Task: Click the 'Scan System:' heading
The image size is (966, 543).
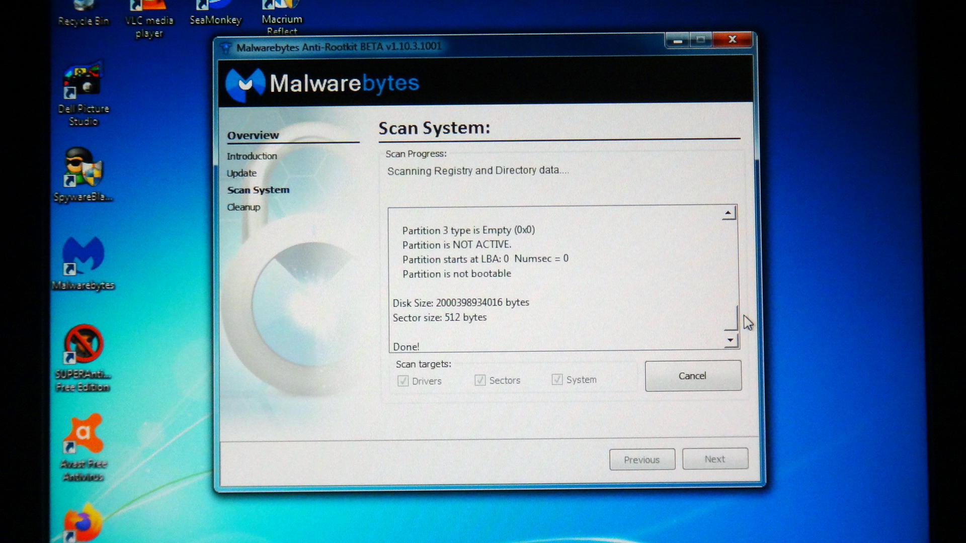Action: click(x=434, y=128)
